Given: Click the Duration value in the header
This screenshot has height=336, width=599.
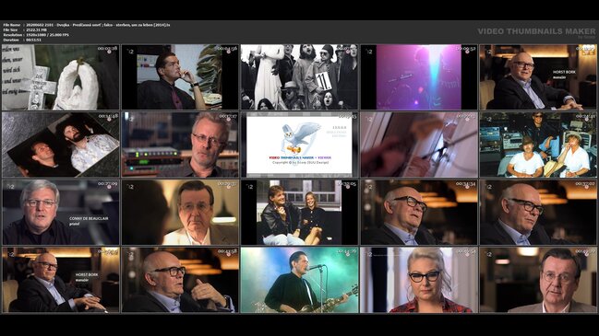Looking at the screenshot, I should 34,40.
